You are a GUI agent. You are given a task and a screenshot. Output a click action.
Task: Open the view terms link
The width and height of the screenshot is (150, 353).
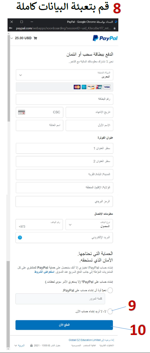41,272
